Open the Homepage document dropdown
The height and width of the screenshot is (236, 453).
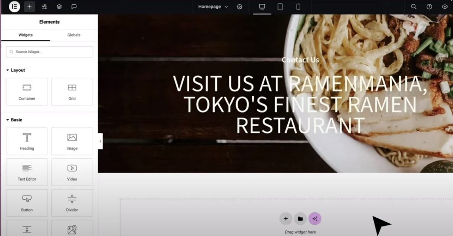213,7
